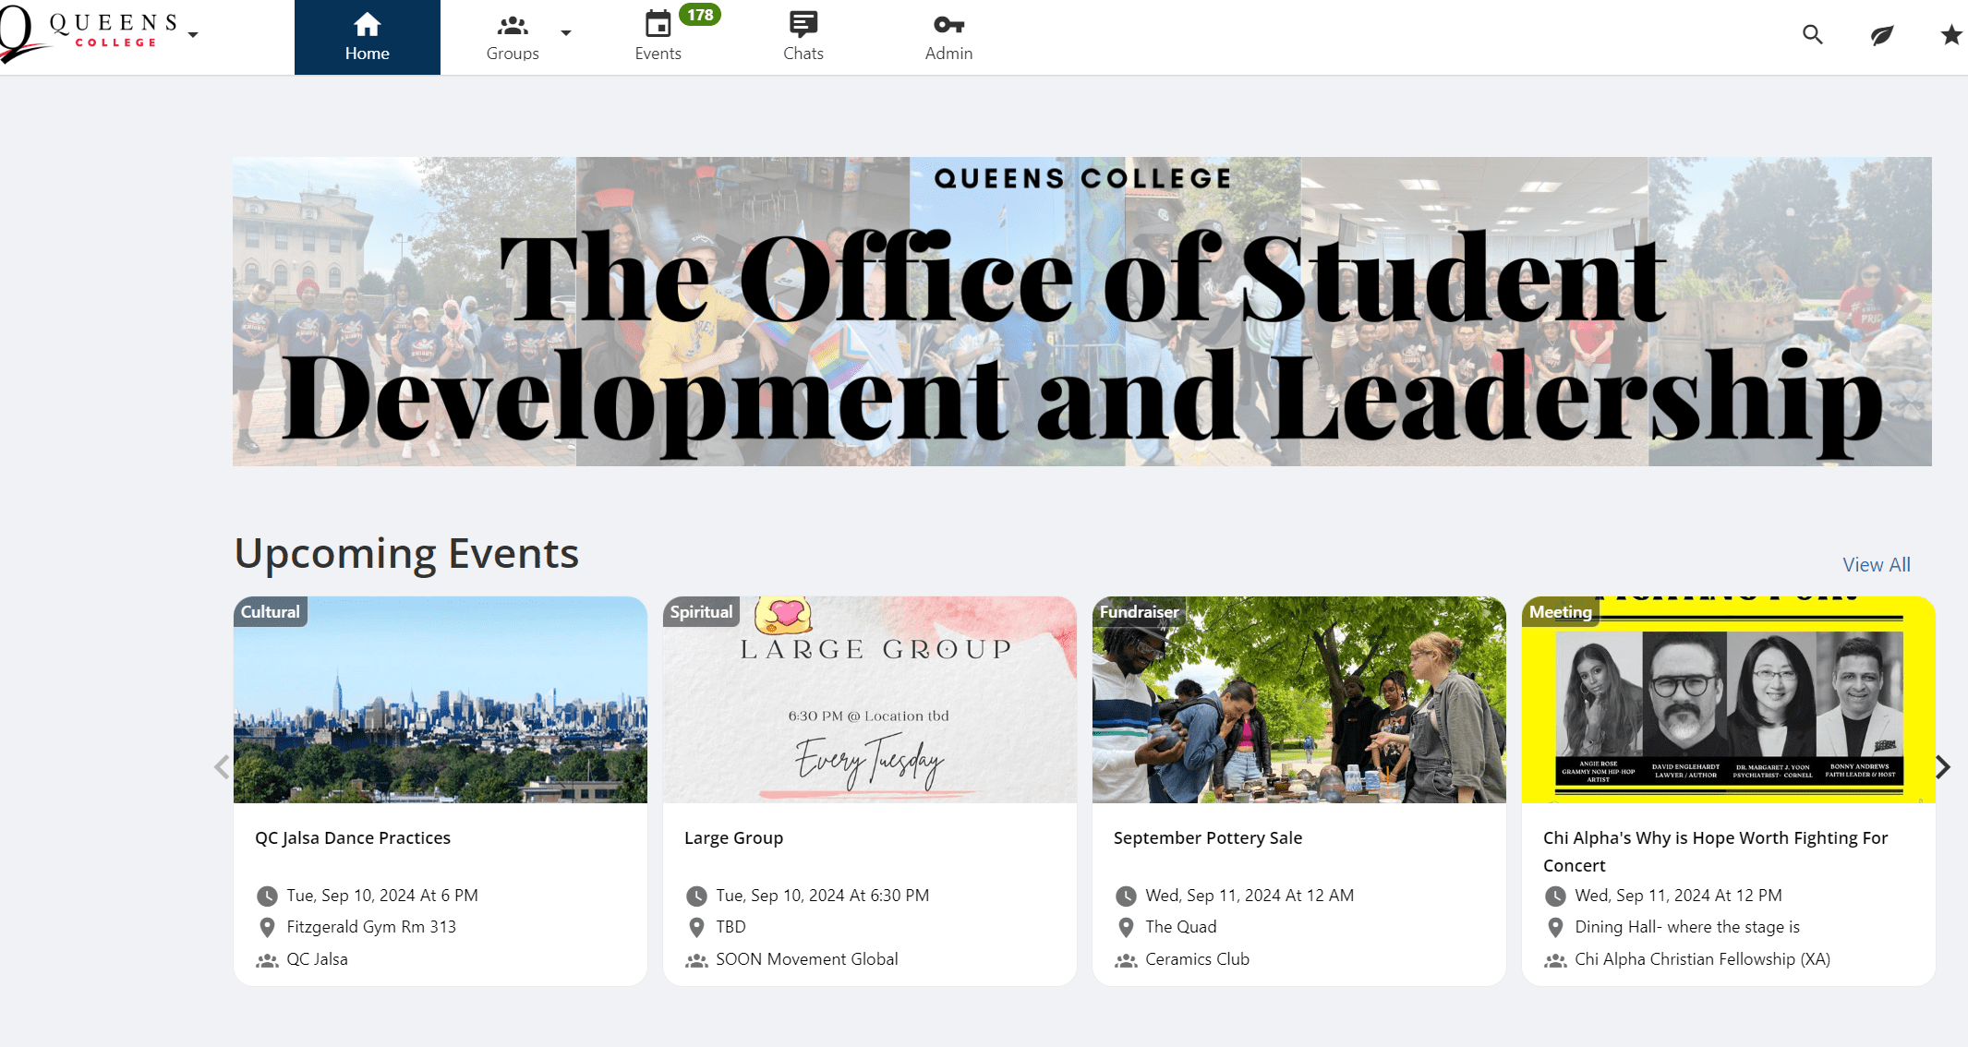Viewport: 1968px width, 1047px height.
Task: Click group icon beside Ceramics Club
Action: click(x=1126, y=960)
